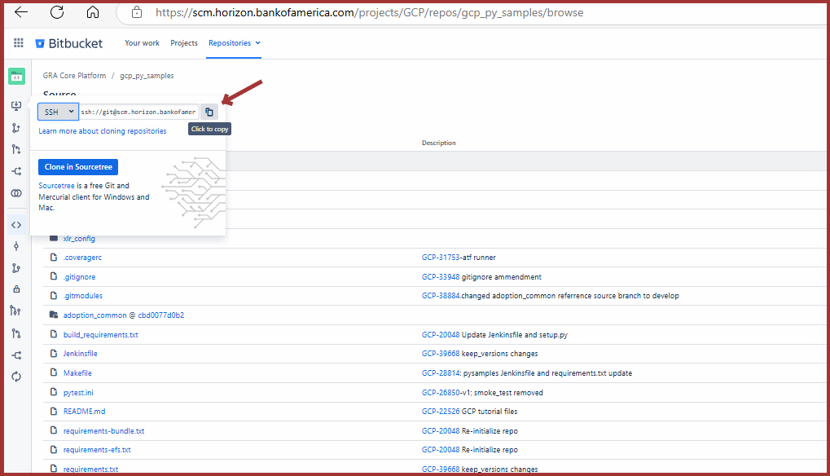Go to GRA Core Platform breadcrumb
The width and height of the screenshot is (830, 476).
coord(74,76)
